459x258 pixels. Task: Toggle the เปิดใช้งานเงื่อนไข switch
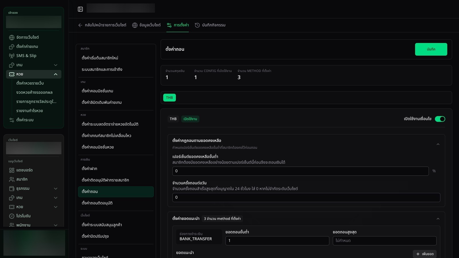(440, 119)
